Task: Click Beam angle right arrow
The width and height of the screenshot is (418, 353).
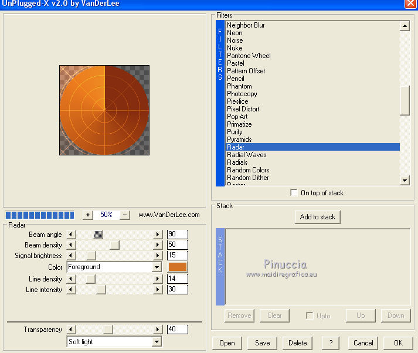Action: 158,235
